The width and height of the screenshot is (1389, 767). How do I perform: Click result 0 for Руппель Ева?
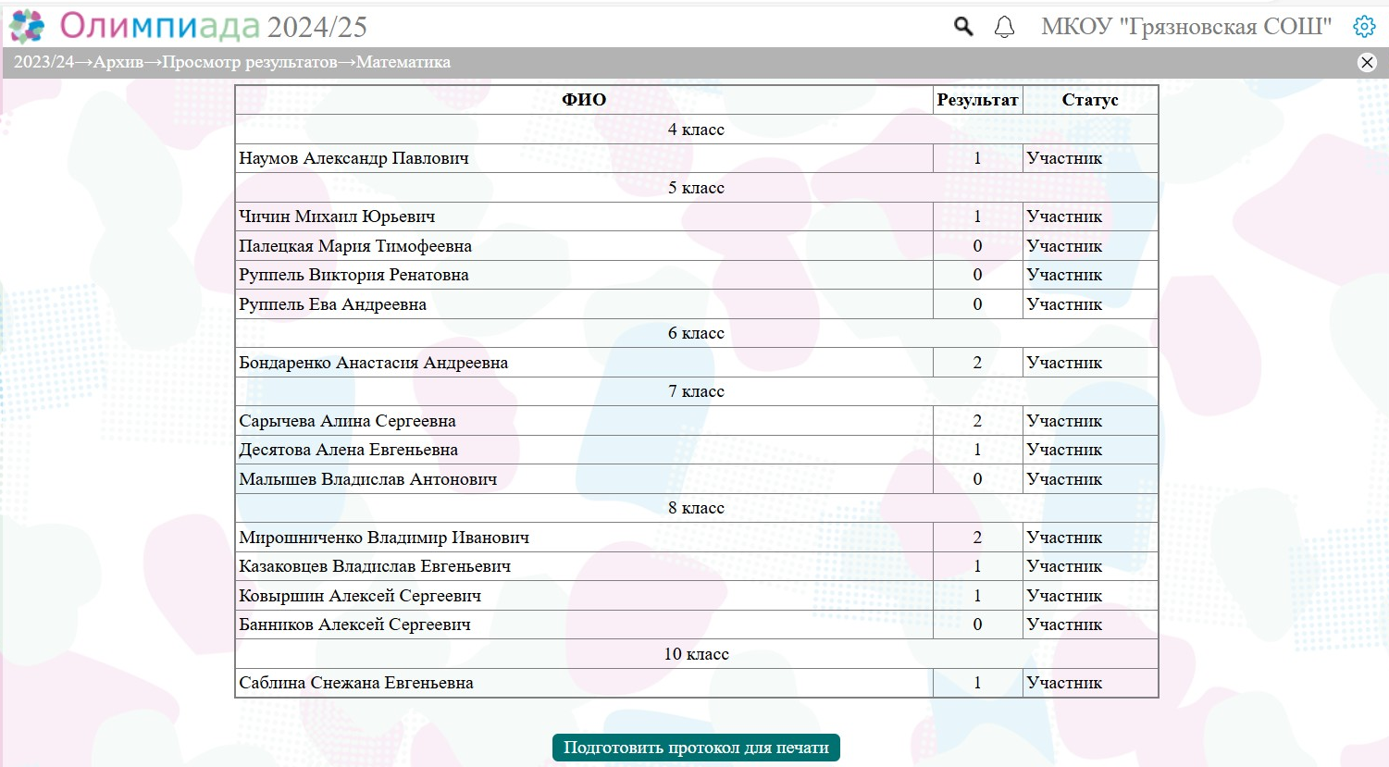pos(977,304)
